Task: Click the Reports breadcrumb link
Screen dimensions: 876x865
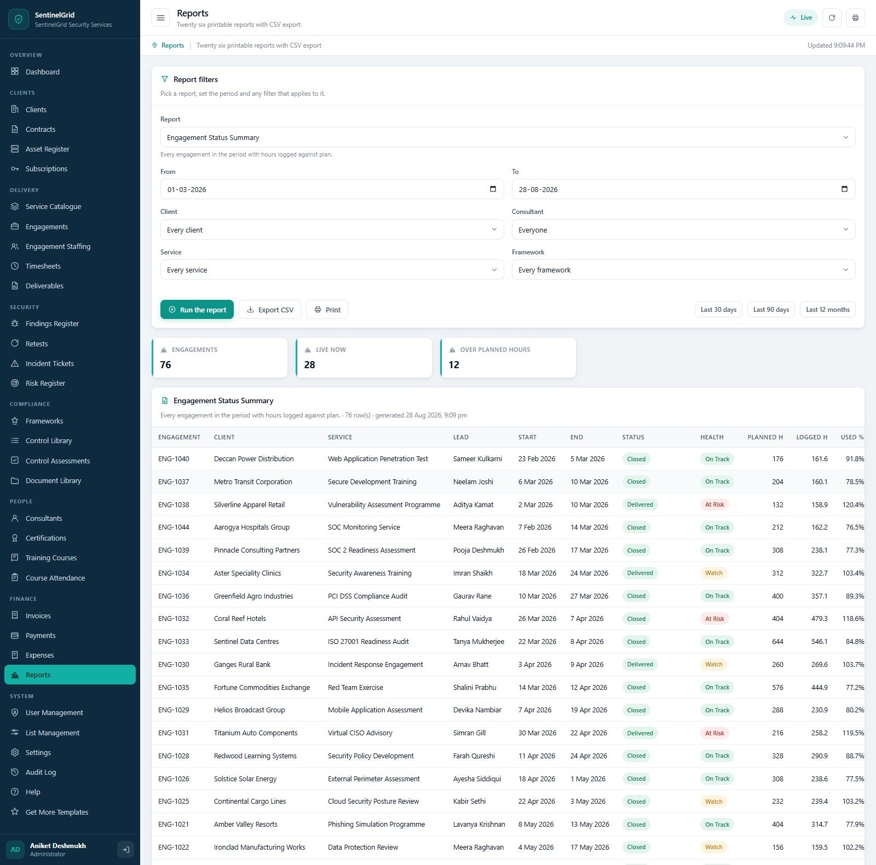Action: (172, 45)
